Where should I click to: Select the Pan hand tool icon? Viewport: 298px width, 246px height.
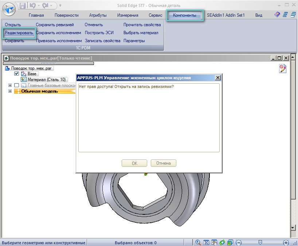[214, 242]
